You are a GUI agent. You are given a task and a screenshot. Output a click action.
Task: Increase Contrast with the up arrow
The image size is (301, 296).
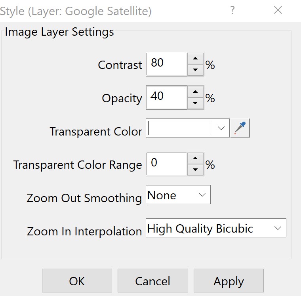click(195, 59)
